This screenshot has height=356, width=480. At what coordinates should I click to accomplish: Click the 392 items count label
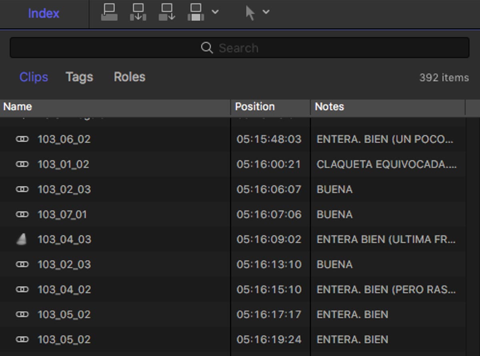coord(444,78)
